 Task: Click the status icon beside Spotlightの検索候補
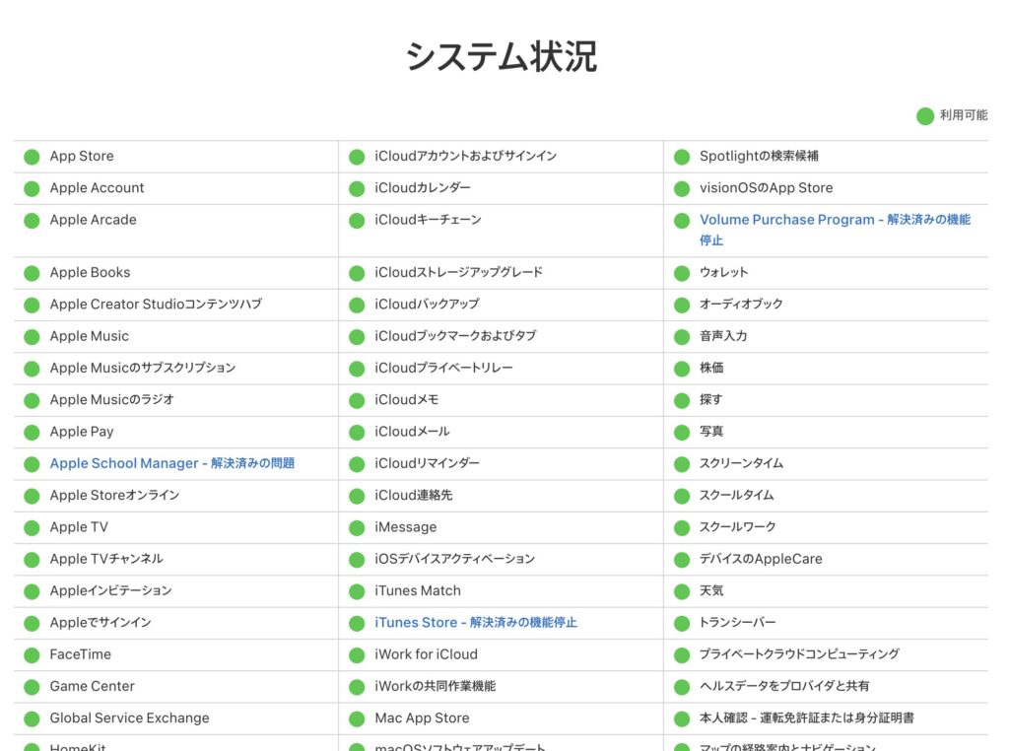(x=682, y=157)
